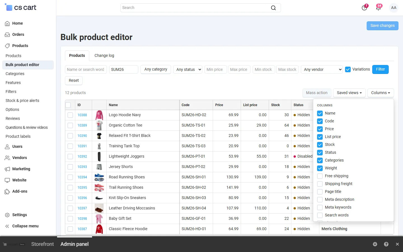
Task: Open Product labels in the sidebar
Action: [18, 137]
